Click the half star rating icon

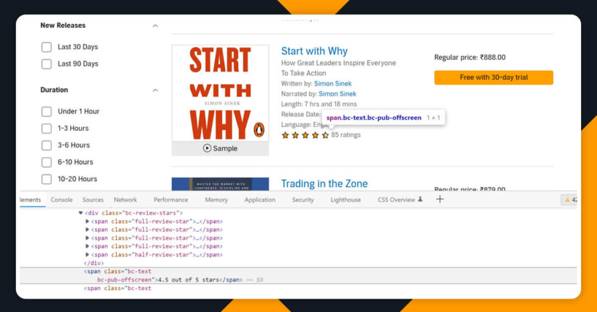(x=325, y=135)
